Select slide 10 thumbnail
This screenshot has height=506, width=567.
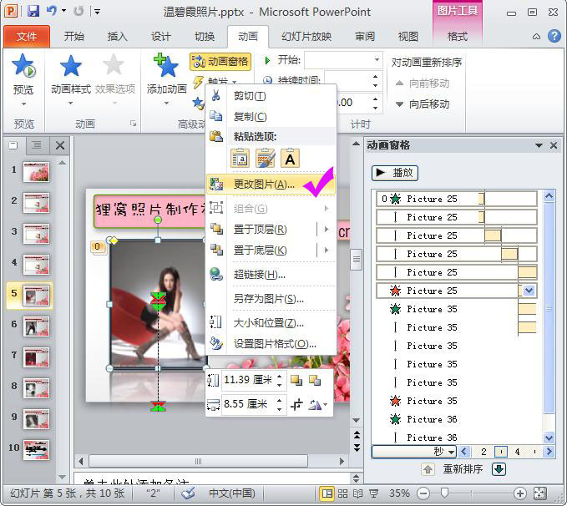[x=36, y=450]
